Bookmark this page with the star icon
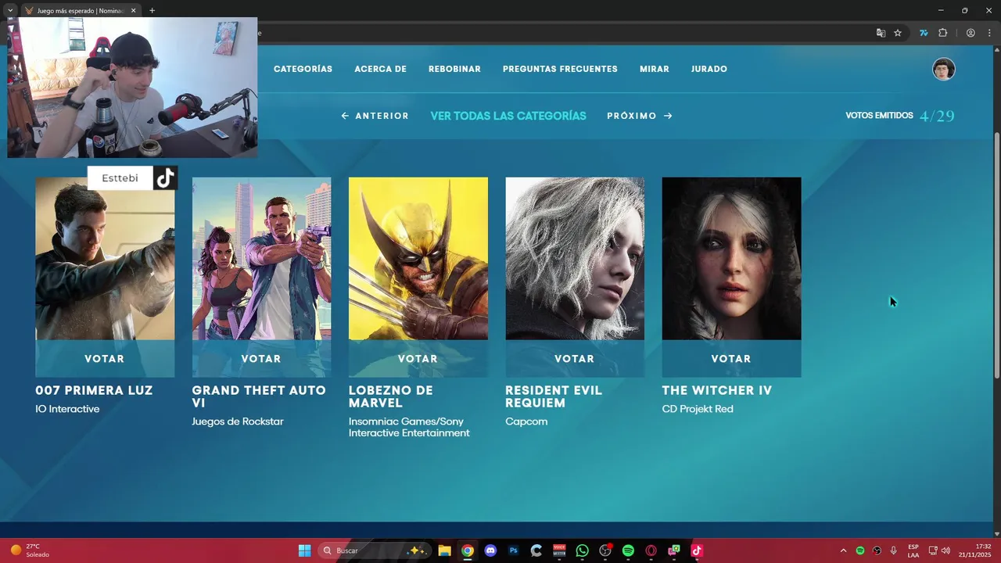1001x563 pixels. [898, 33]
